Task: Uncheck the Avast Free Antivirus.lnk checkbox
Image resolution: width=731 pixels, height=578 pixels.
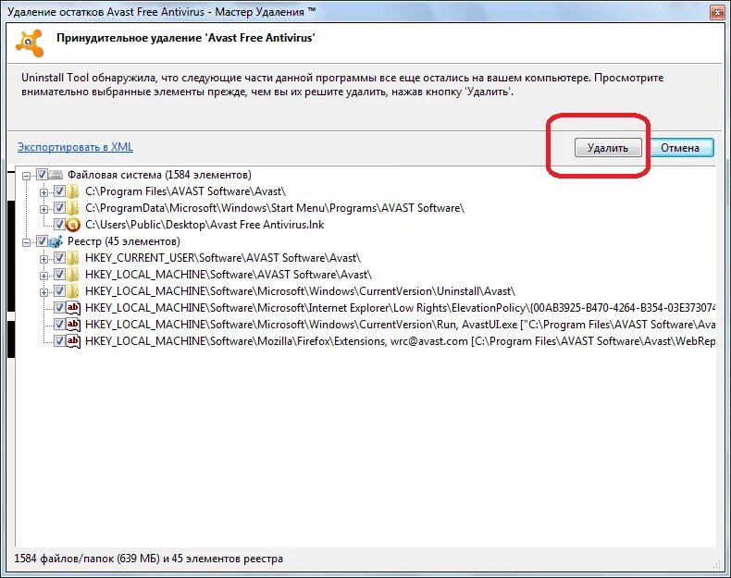Action: pyautogui.click(x=59, y=225)
